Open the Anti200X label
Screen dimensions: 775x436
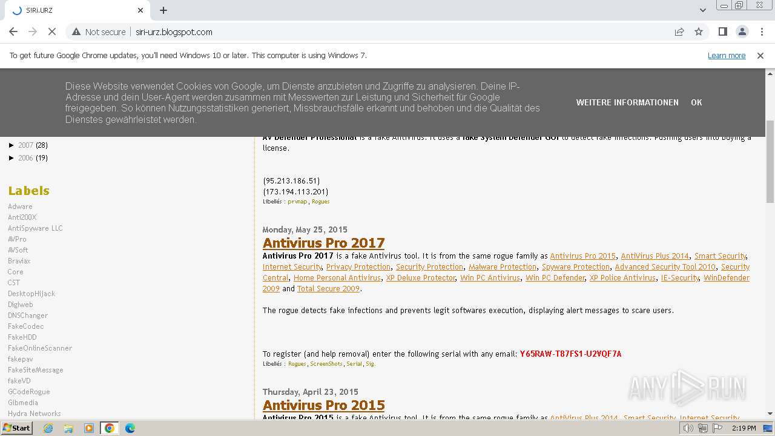tap(22, 217)
